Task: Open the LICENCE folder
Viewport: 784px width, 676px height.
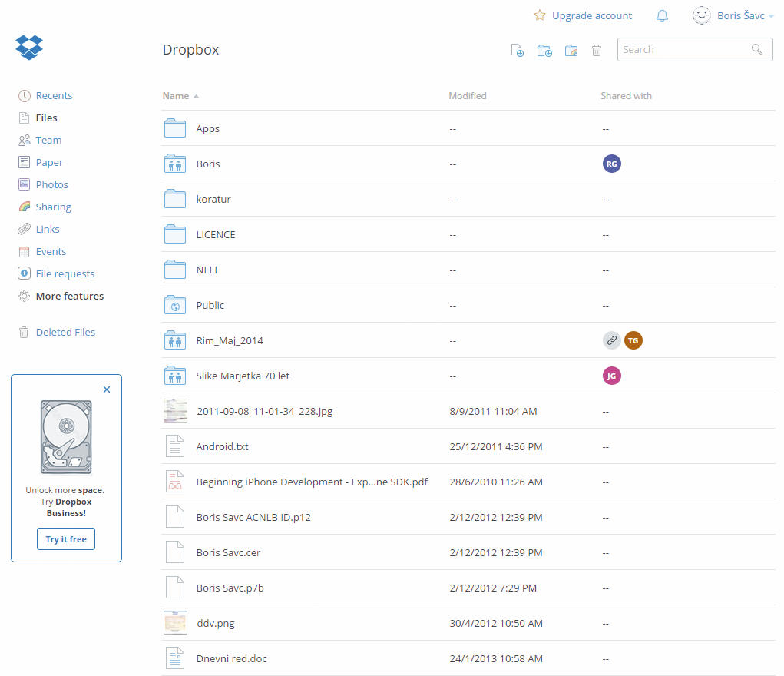Action: 216,234
